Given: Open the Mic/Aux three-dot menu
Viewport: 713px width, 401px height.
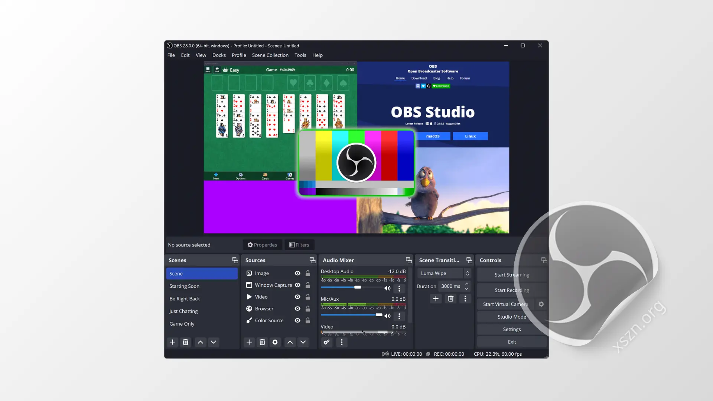Looking at the screenshot, I should click(400, 316).
